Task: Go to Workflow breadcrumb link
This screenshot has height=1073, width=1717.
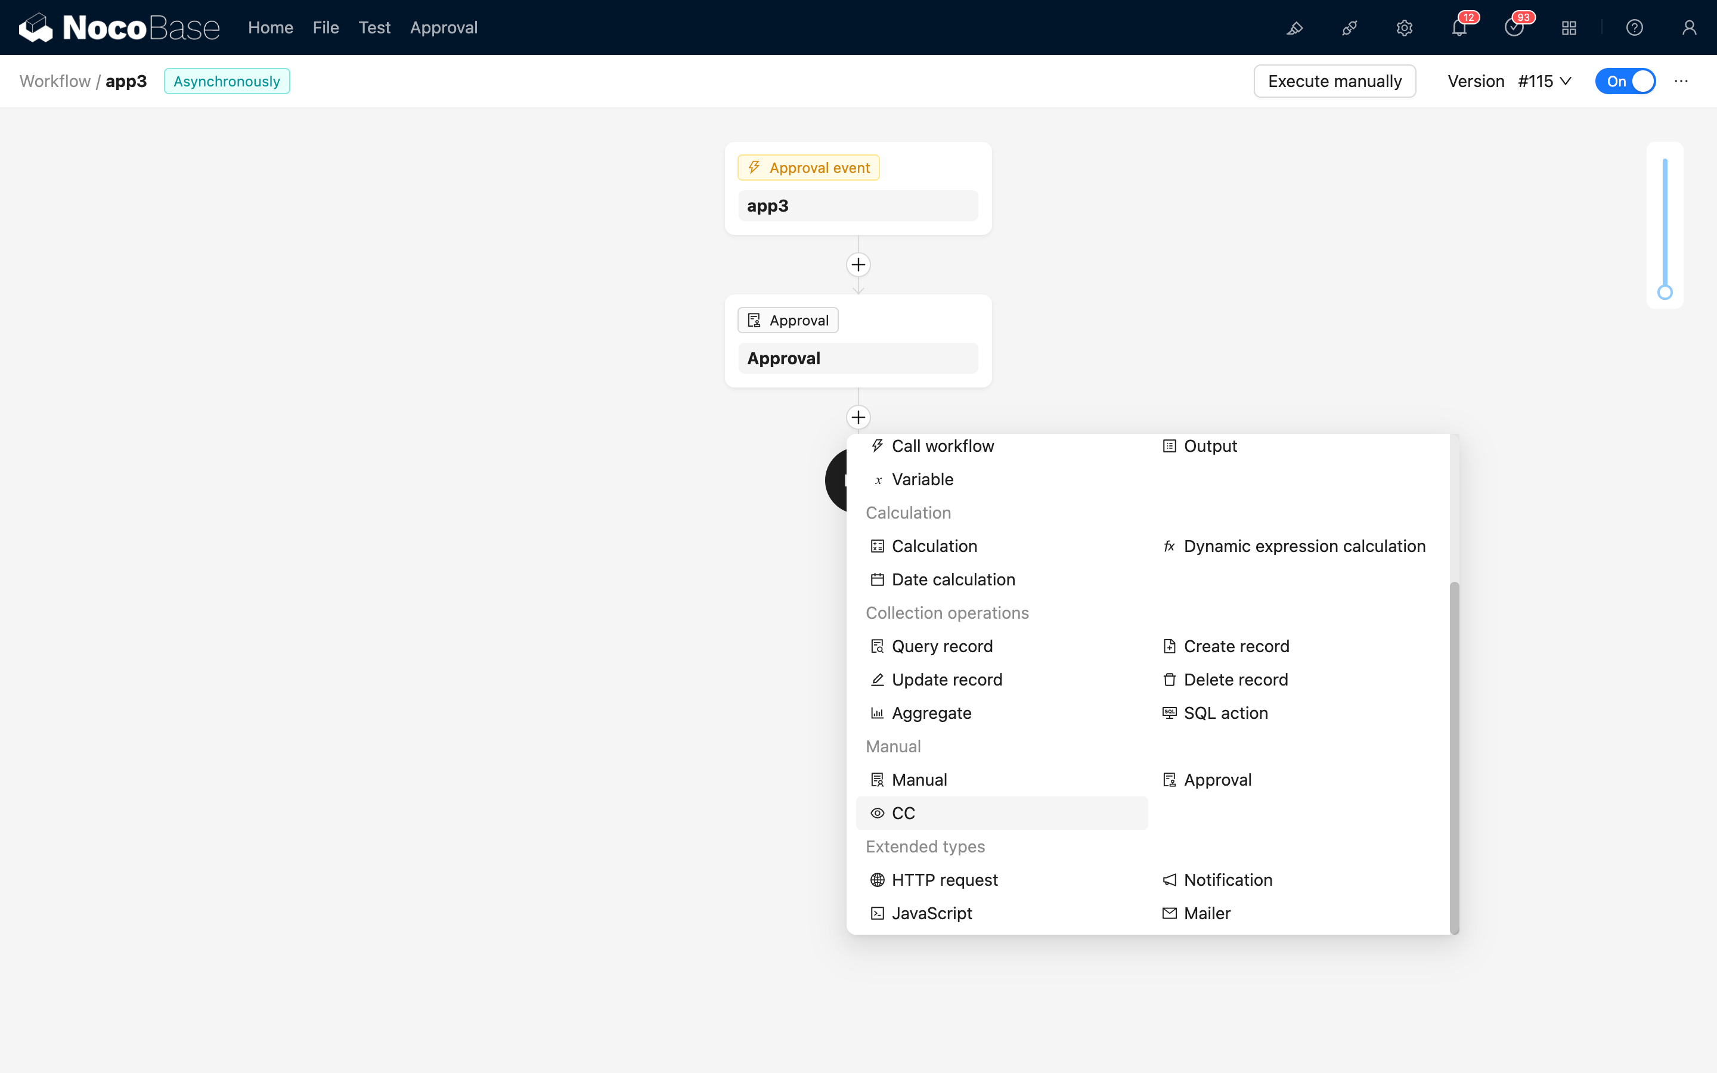Action: tap(55, 81)
